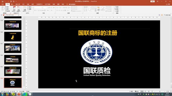Redo the last undone action
172x96 pixels.
[8, 1]
